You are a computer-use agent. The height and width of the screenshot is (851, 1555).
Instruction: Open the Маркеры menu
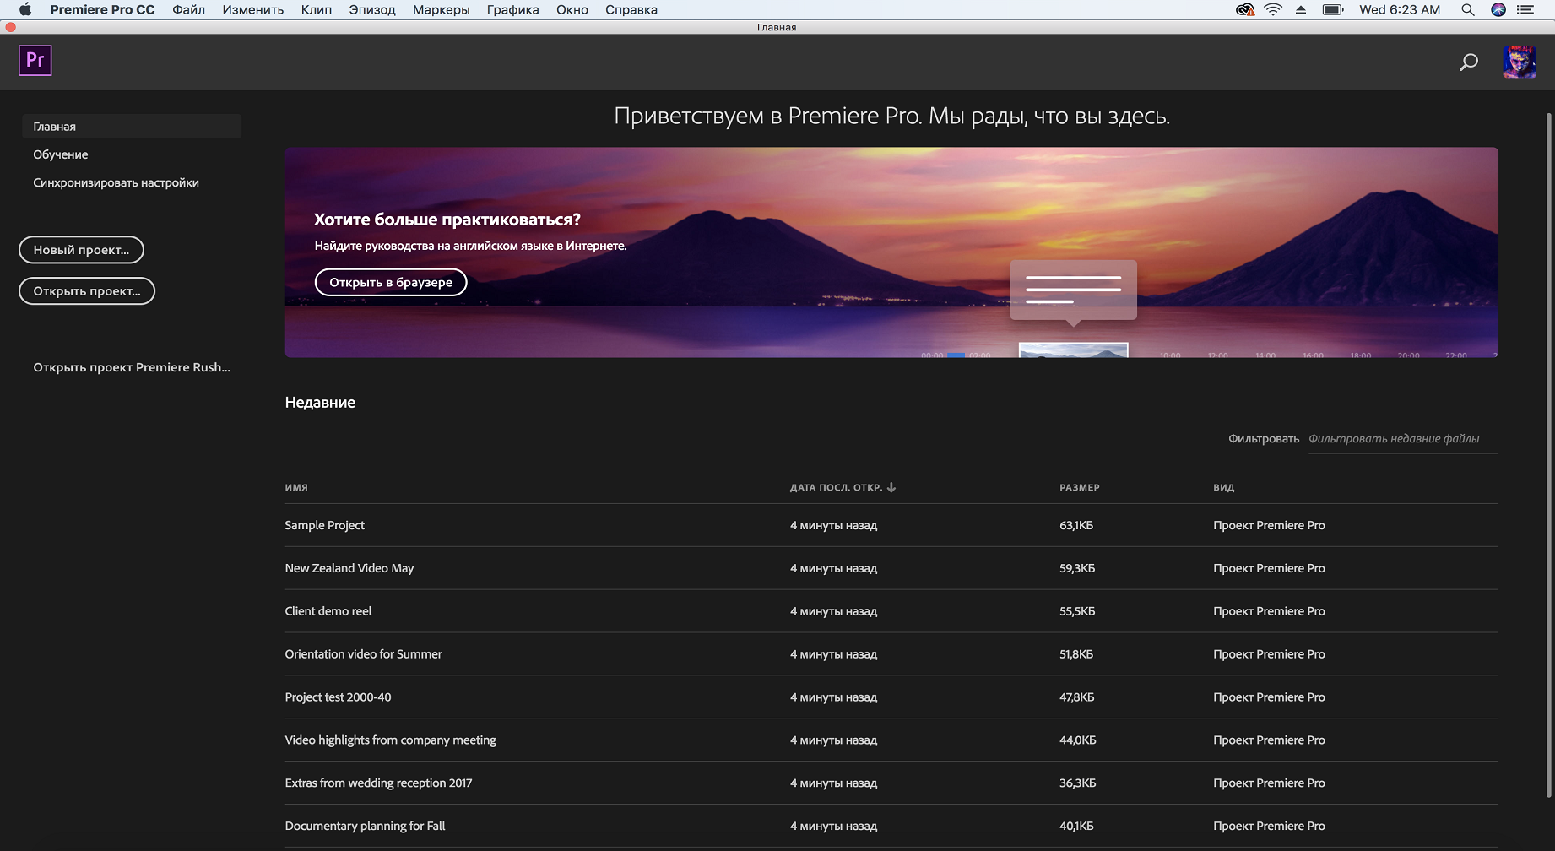point(442,9)
